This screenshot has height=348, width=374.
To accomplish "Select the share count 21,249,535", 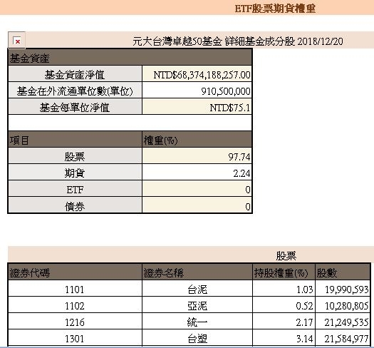I will (346, 322).
